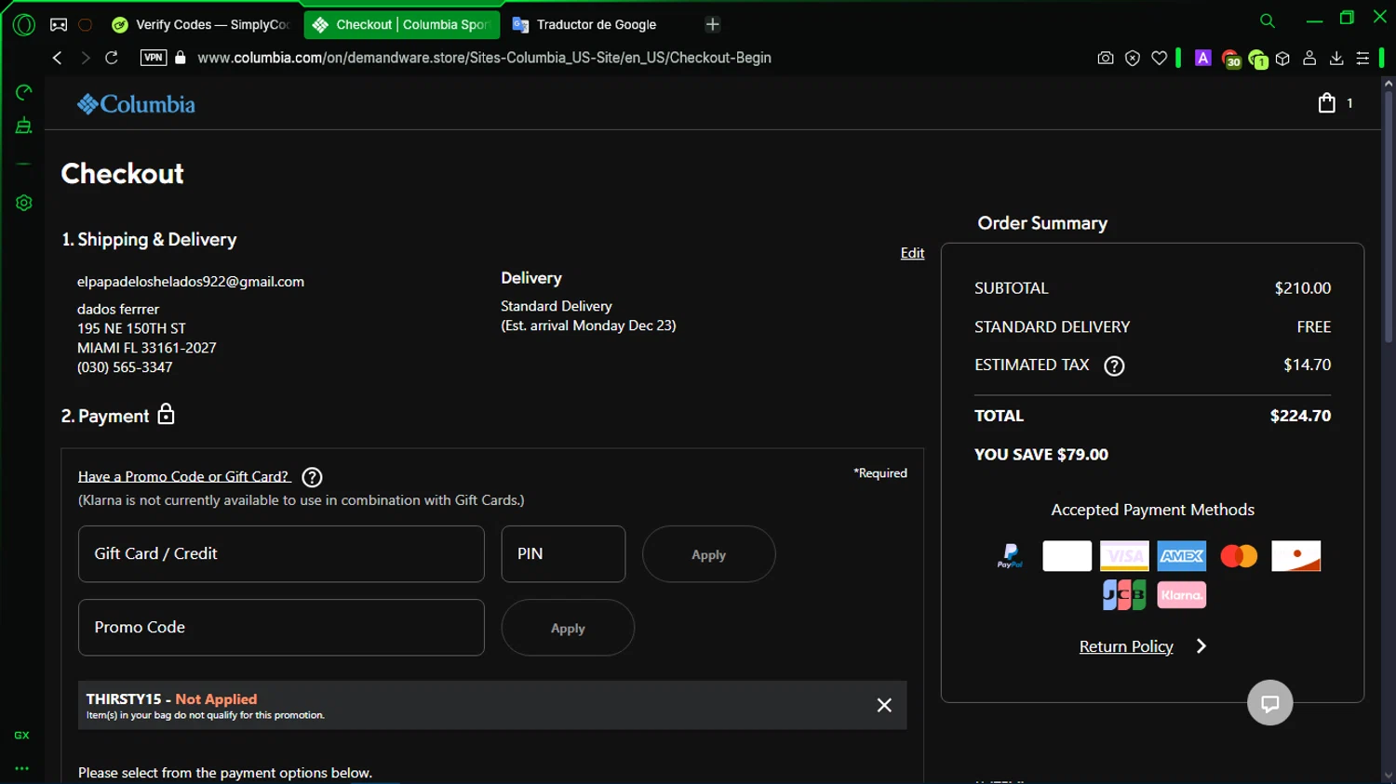Open sidebar settings gear icon
The height and width of the screenshot is (784, 1396).
pyautogui.click(x=24, y=203)
